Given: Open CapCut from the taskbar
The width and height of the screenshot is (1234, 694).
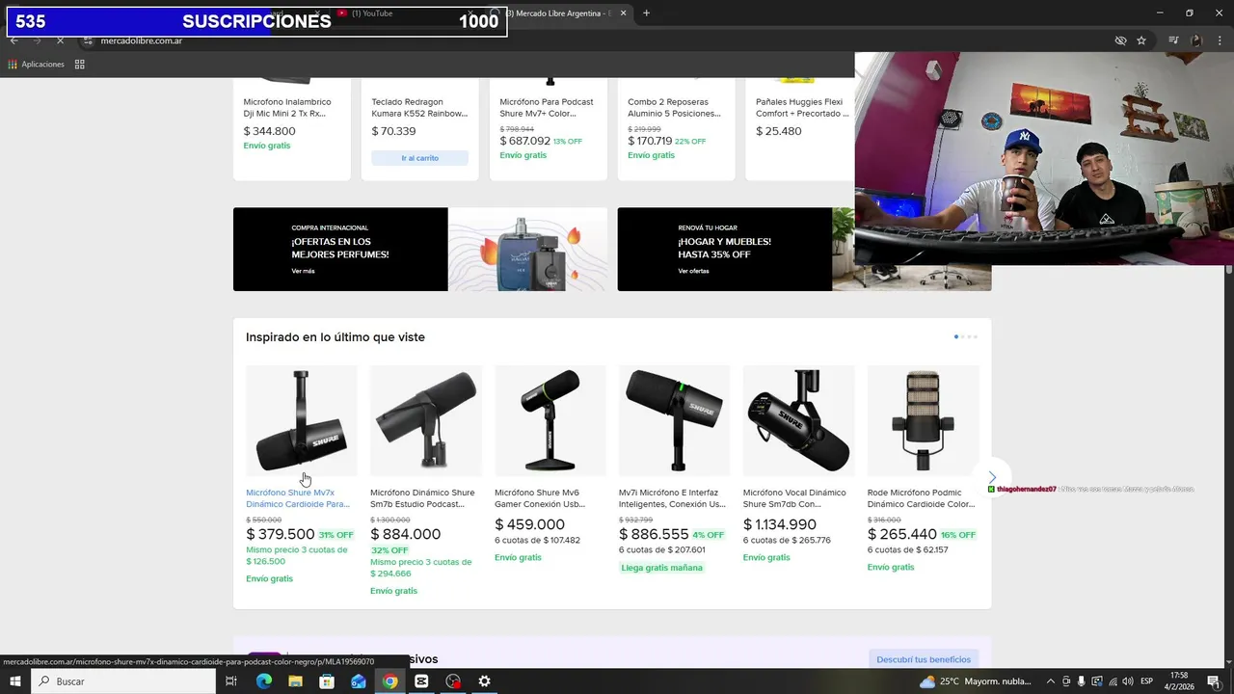Looking at the screenshot, I should [x=421, y=681].
